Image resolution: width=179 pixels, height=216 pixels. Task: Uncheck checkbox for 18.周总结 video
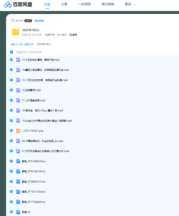click(x=11, y=110)
